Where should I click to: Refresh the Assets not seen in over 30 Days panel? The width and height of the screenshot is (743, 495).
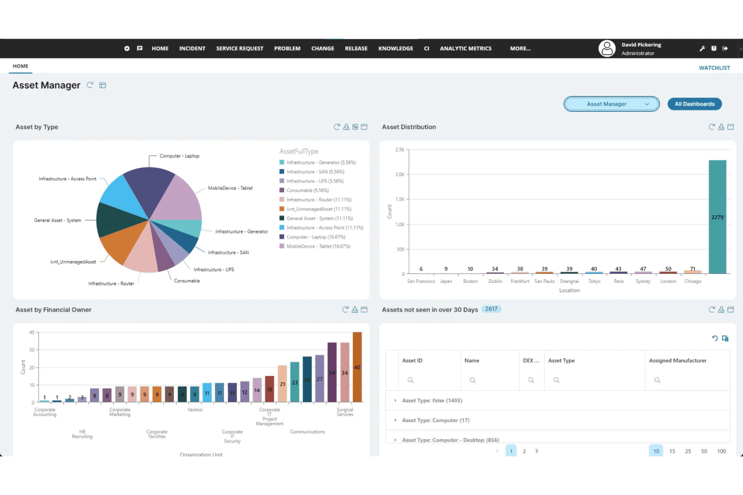pyautogui.click(x=712, y=309)
